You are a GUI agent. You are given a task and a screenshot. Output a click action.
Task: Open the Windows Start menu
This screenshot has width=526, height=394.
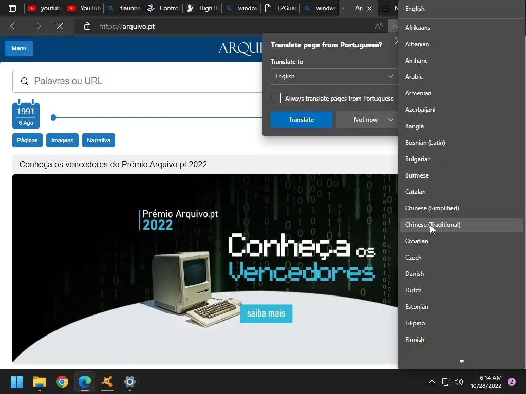(16, 382)
